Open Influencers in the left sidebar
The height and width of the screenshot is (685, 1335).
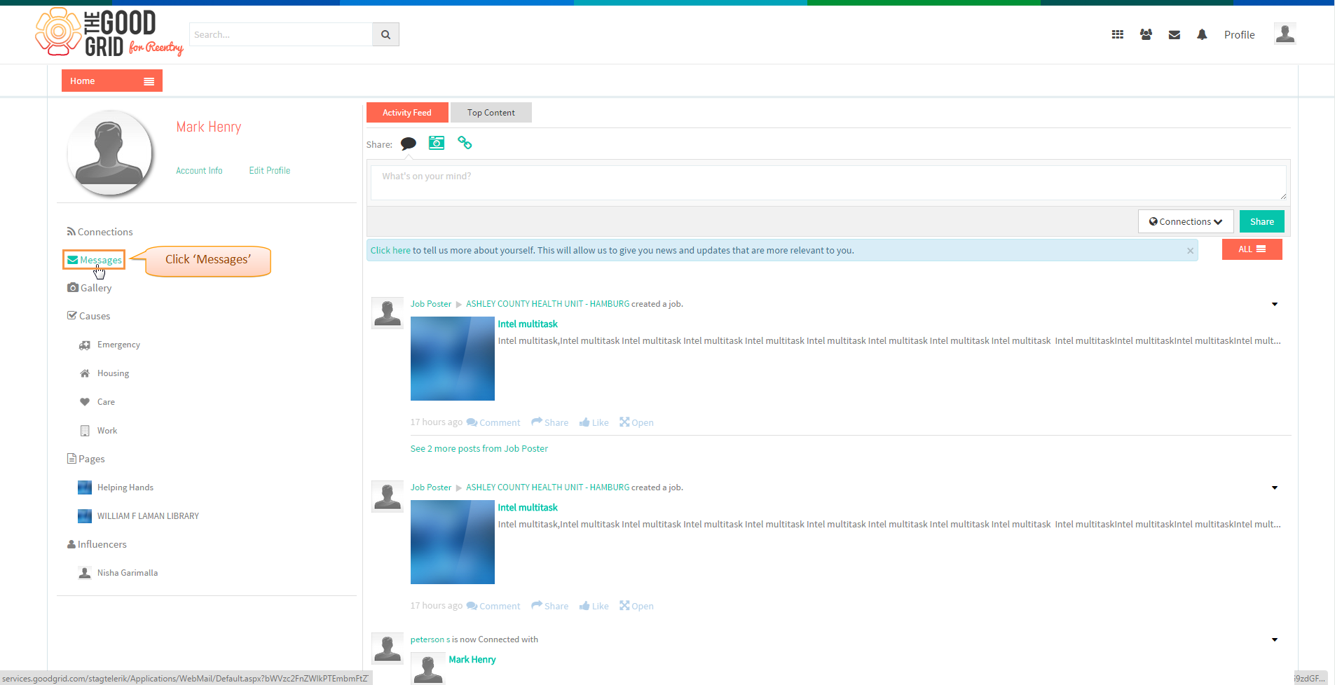tap(97, 544)
